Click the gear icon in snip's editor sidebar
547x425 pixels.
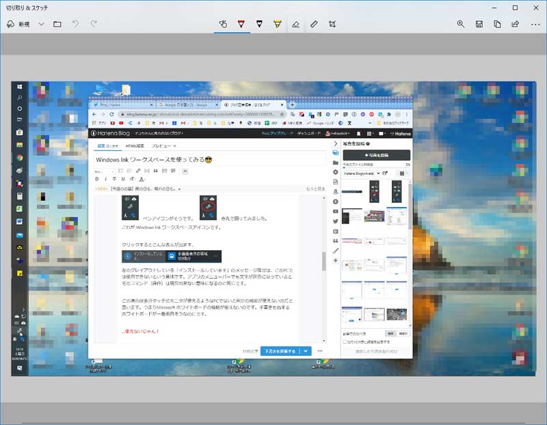(336, 172)
